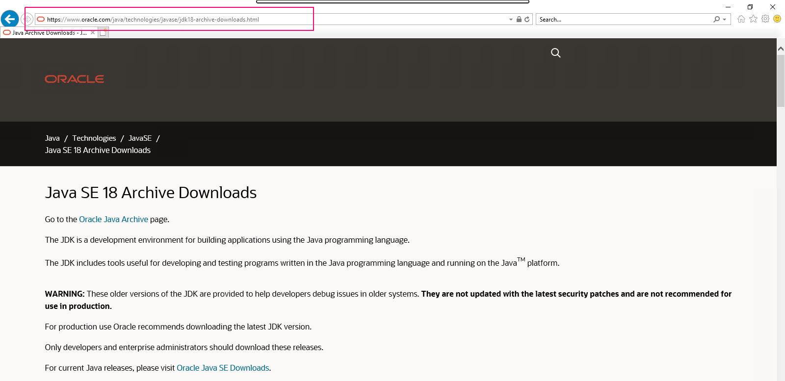Click the JavaSE breadcrumb link
The width and height of the screenshot is (785, 381).
140,138
